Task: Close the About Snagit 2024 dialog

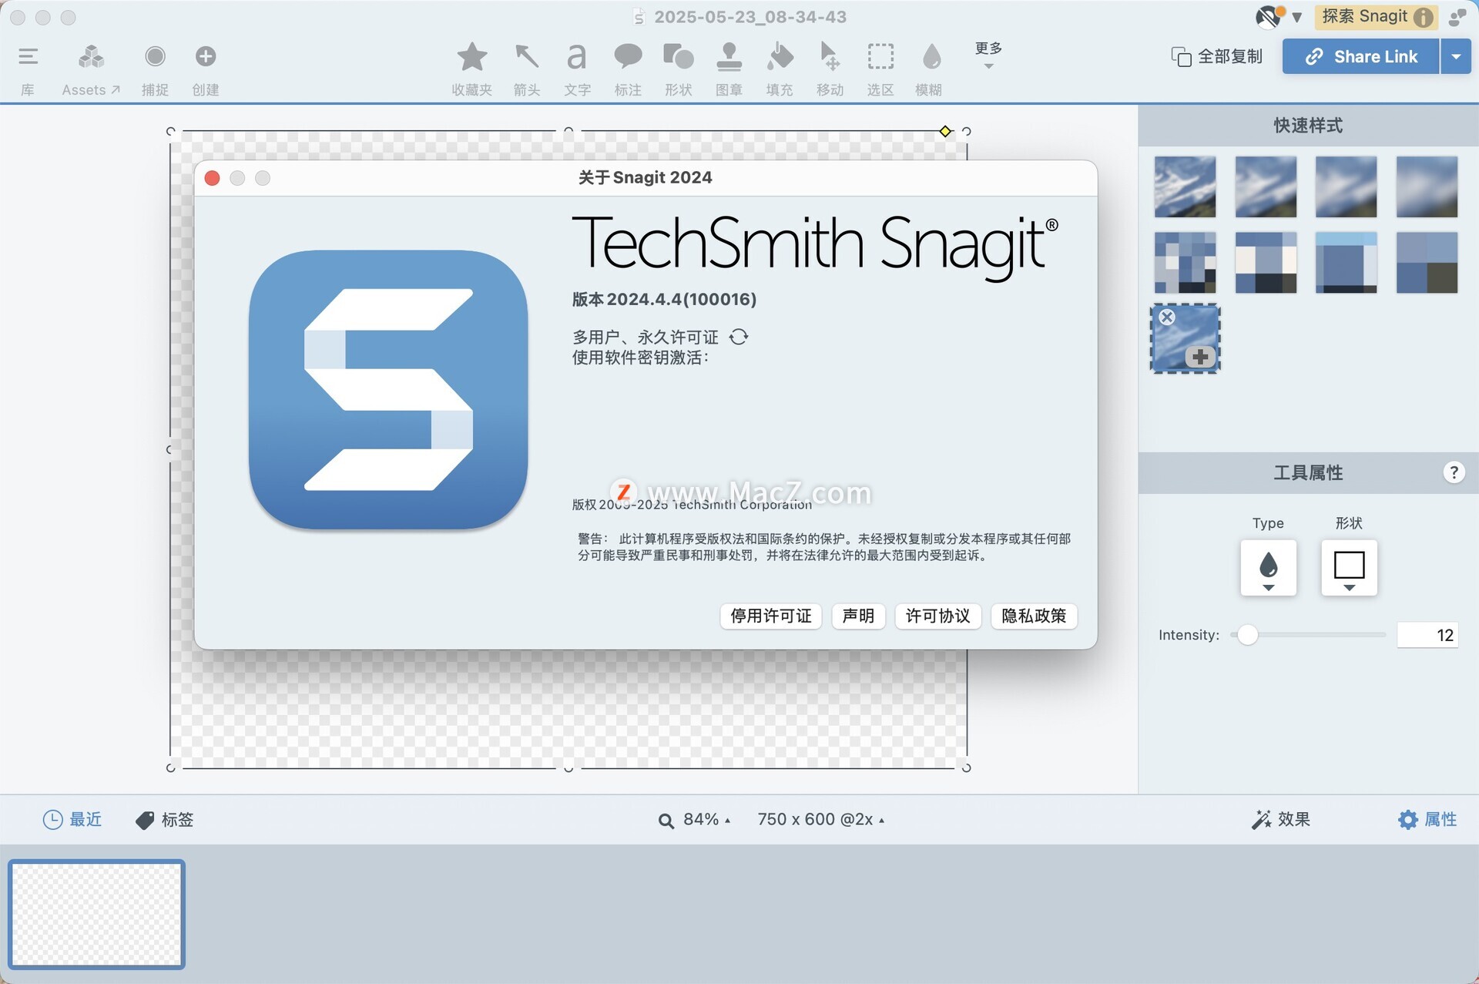Action: pyautogui.click(x=213, y=178)
